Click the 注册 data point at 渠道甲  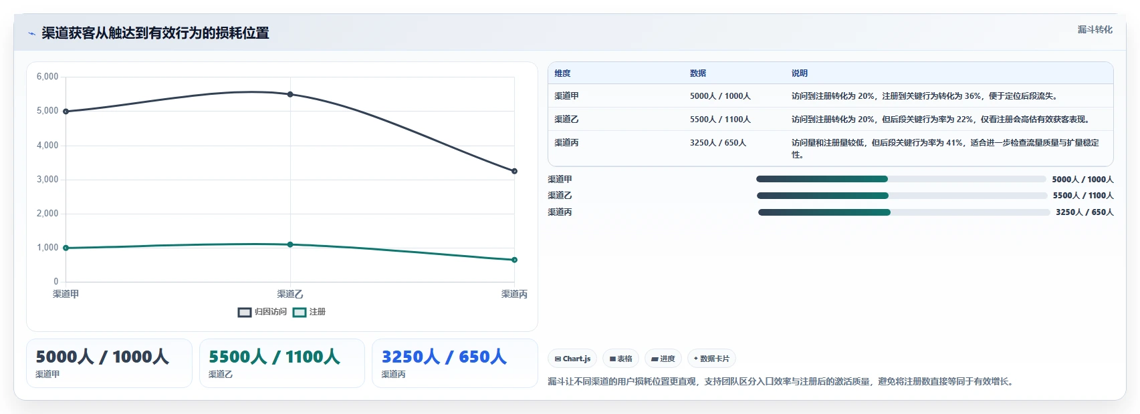point(66,248)
